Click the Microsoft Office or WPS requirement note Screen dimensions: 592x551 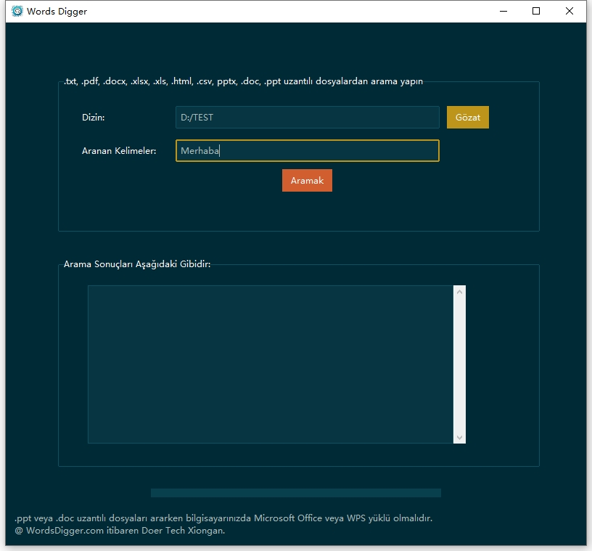click(x=223, y=518)
